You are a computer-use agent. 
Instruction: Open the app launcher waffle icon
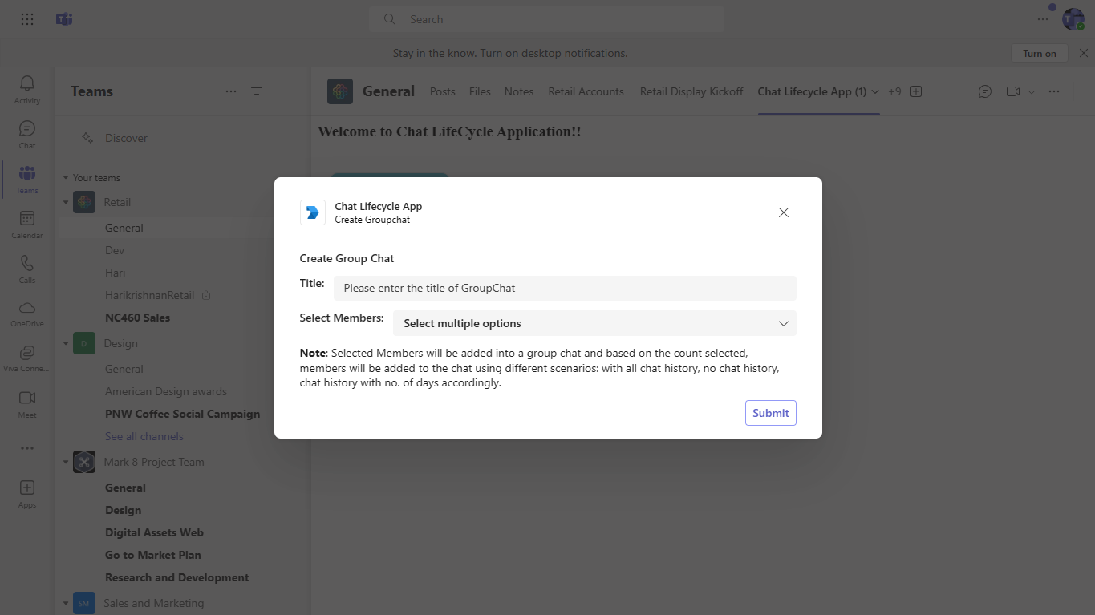[x=27, y=19]
